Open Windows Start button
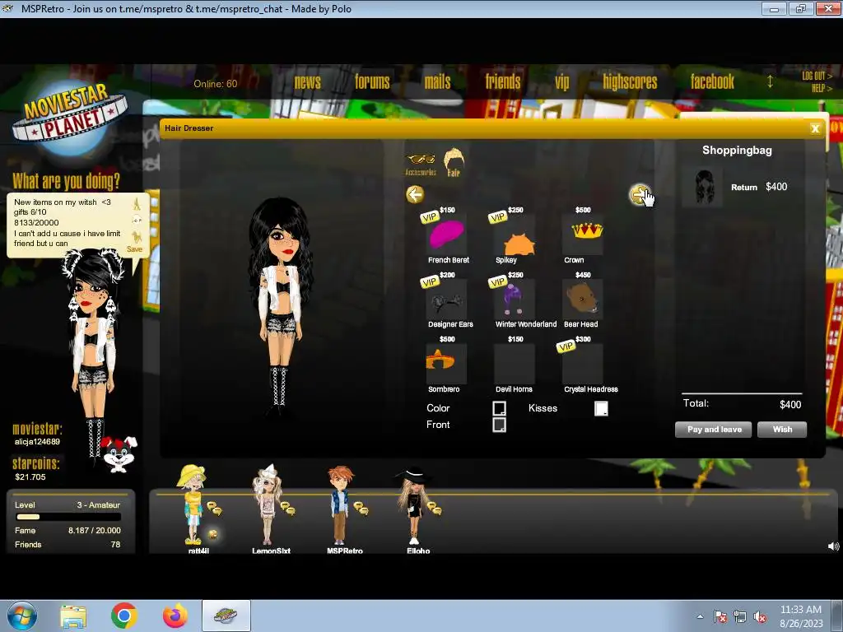The width and height of the screenshot is (843, 632). (22, 616)
